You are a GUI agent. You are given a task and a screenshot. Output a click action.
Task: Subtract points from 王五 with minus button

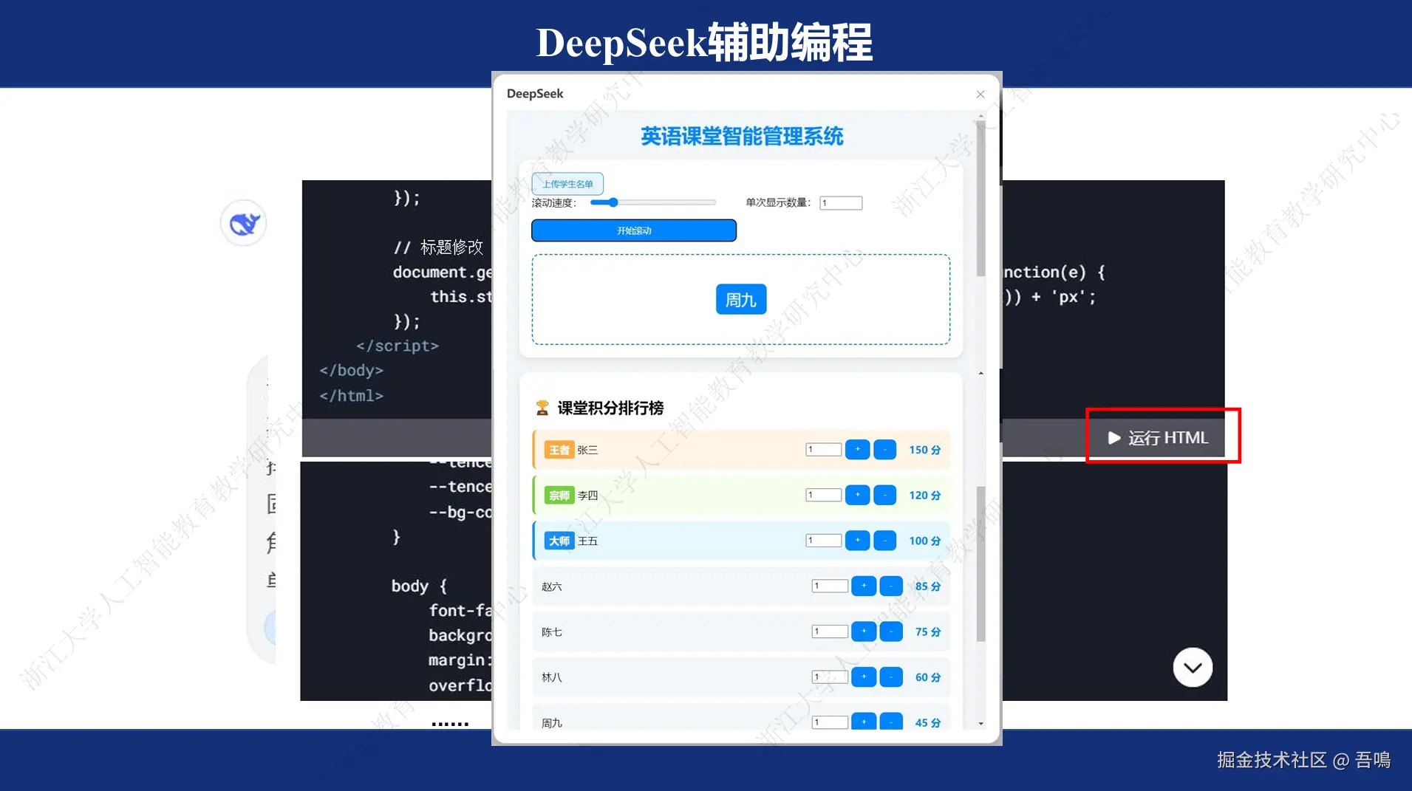click(884, 541)
